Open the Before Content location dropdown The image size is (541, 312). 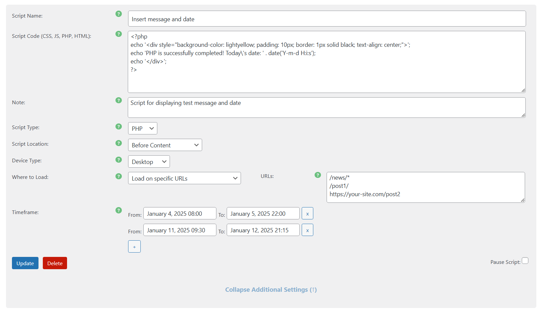[x=165, y=145]
